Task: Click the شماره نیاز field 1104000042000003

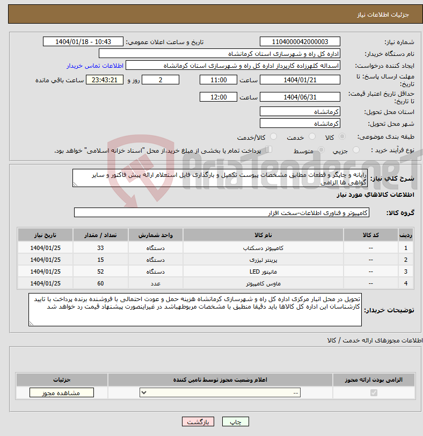Action: [300, 42]
